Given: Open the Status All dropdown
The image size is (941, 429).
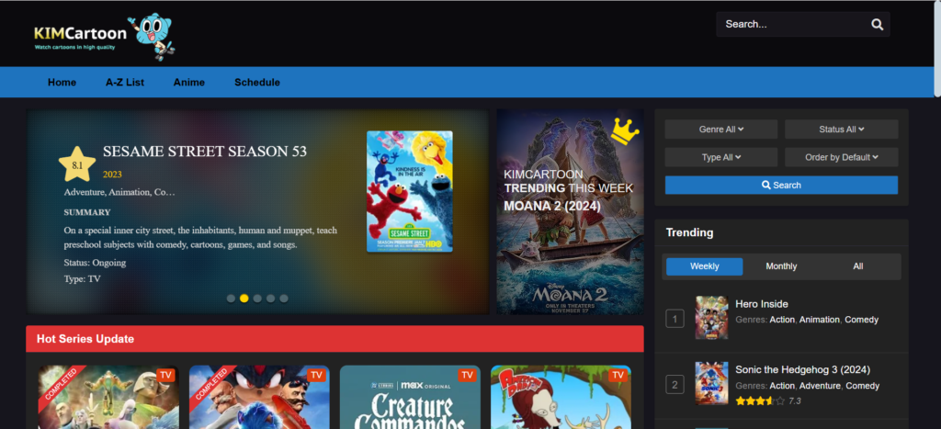Looking at the screenshot, I should pos(842,129).
